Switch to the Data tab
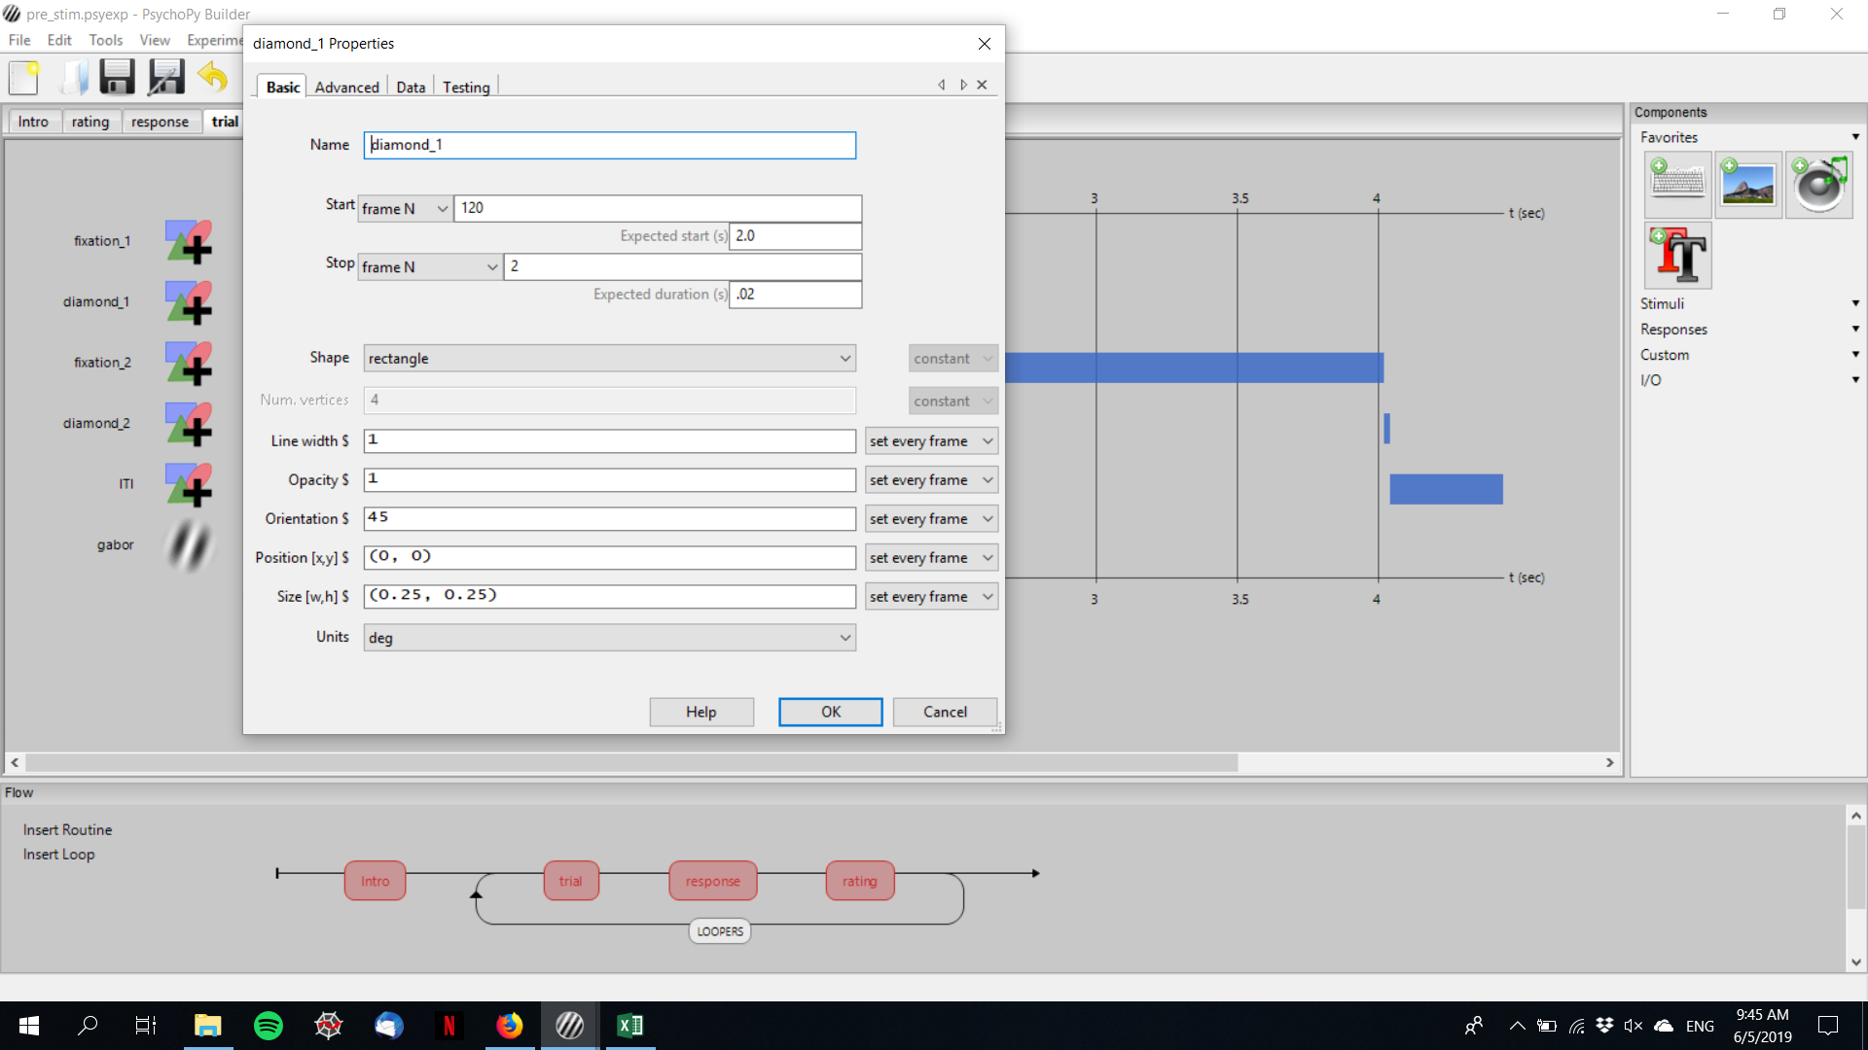This screenshot has width=1868, height=1050. (x=411, y=87)
